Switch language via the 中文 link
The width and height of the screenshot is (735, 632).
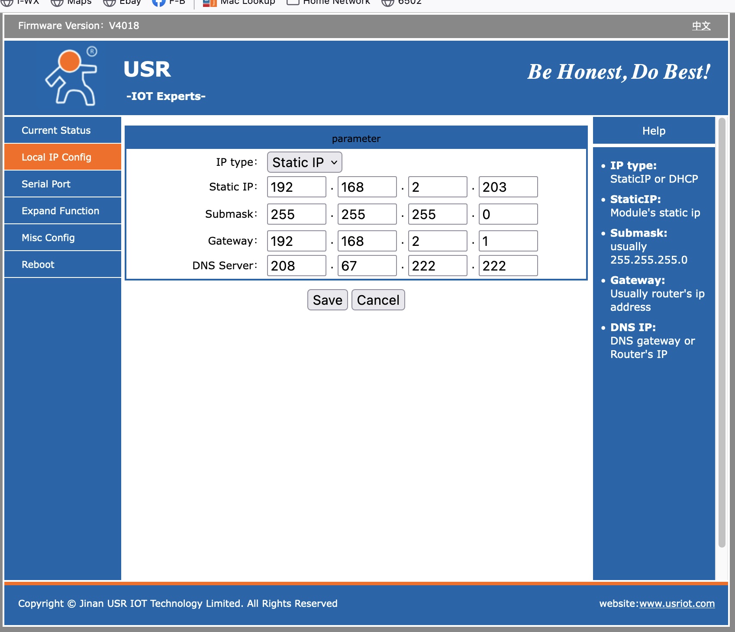[x=701, y=26]
